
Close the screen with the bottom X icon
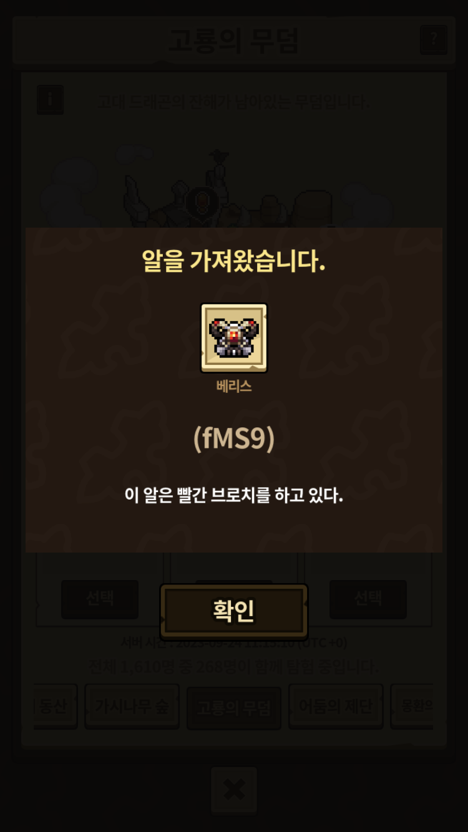(x=234, y=790)
